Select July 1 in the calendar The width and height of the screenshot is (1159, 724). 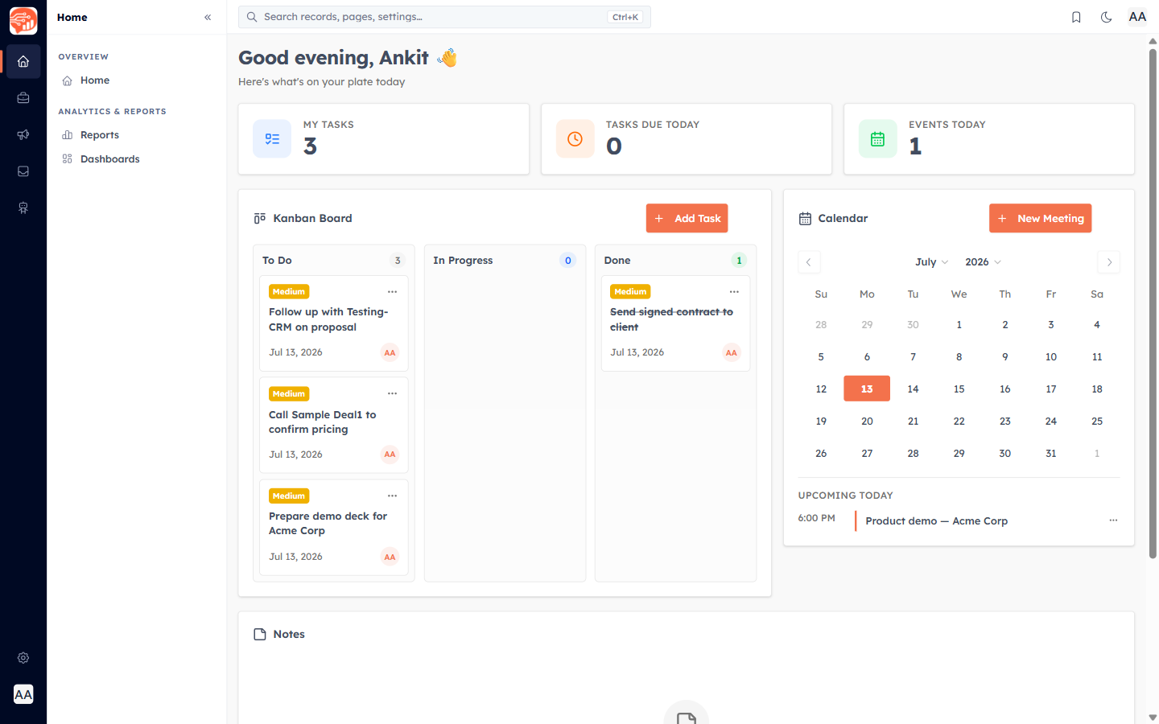tap(959, 324)
